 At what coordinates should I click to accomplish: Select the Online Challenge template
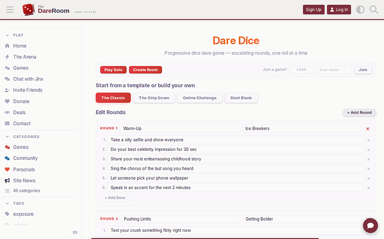point(200,98)
